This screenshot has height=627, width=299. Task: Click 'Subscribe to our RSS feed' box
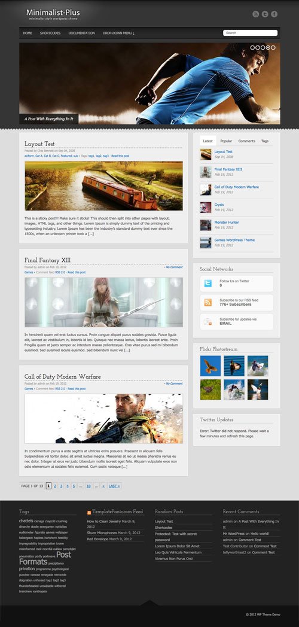(237, 303)
